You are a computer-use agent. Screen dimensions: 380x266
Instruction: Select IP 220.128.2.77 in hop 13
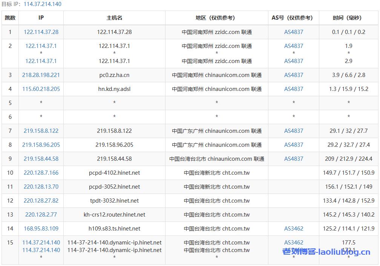[x=41, y=214]
